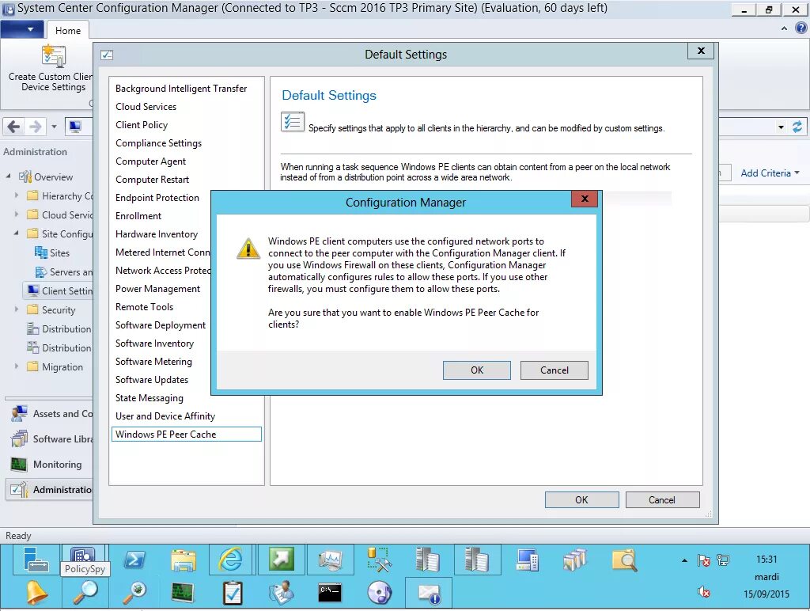This screenshot has height=611, width=810.
Task: Click the forward navigation arrow
Action: [35, 126]
